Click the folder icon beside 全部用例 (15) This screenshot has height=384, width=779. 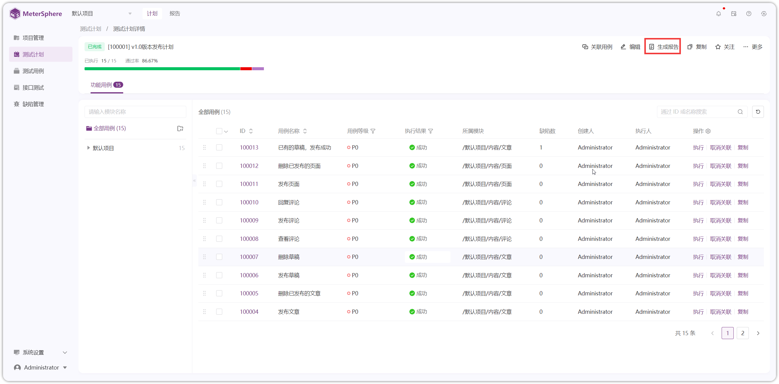[x=180, y=129]
